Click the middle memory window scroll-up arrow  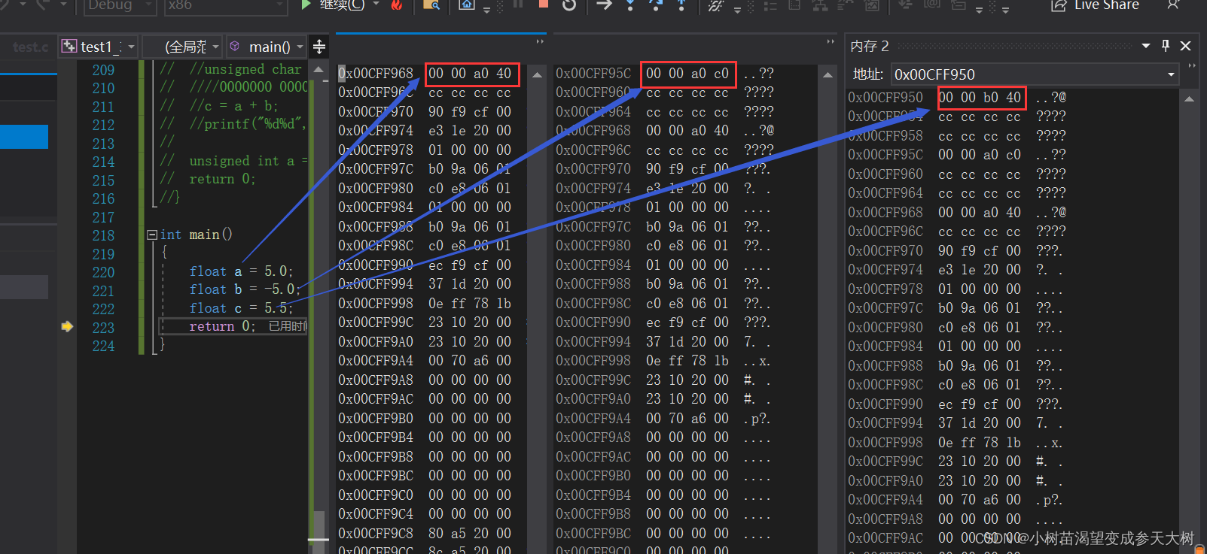point(828,74)
